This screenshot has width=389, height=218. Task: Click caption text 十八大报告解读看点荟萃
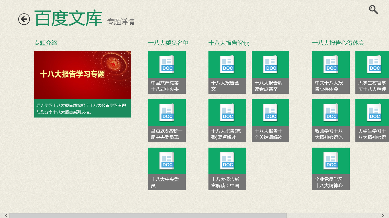[x=269, y=86]
